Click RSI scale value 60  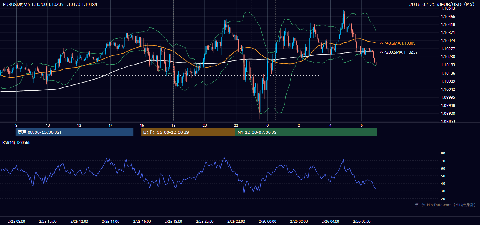click(x=443, y=168)
